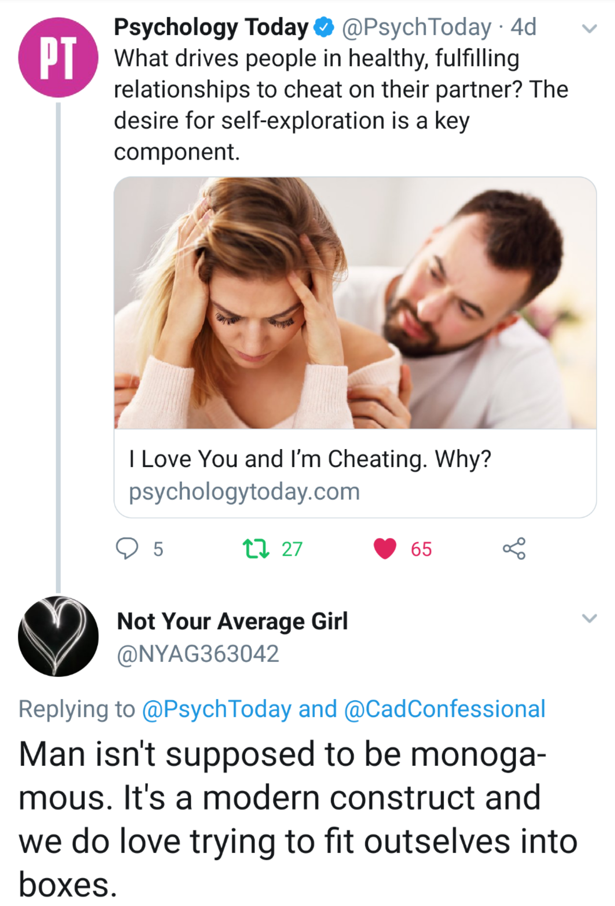The width and height of the screenshot is (615, 906).
Task: Click the @NYAG363042 handle
Action: click(198, 654)
